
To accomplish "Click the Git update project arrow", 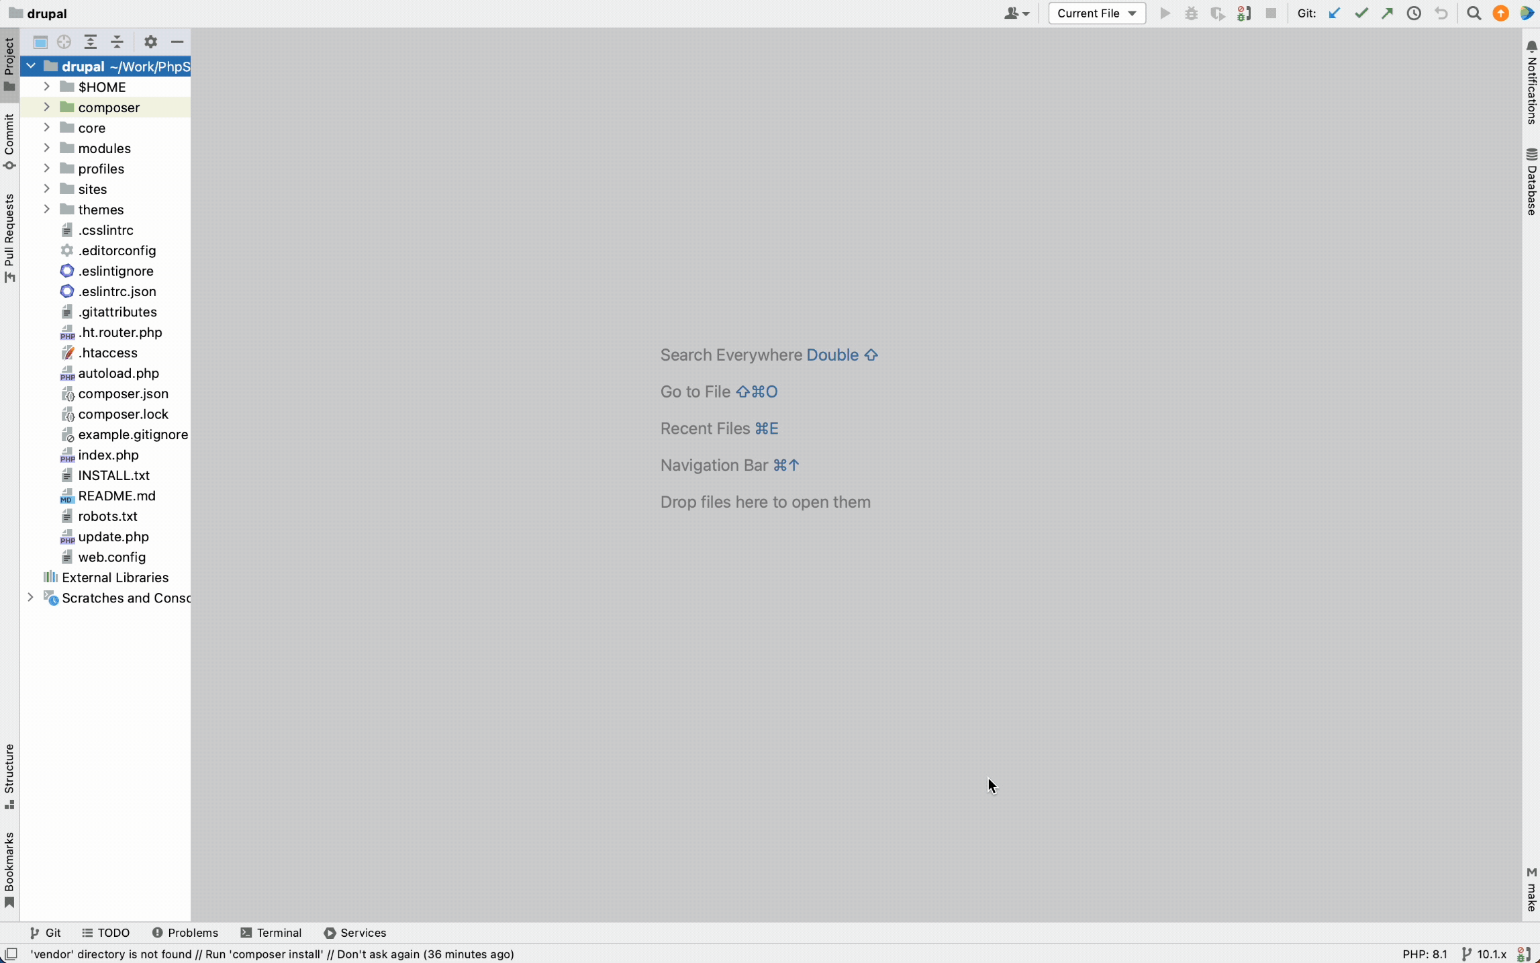I will tap(1334, 13).
